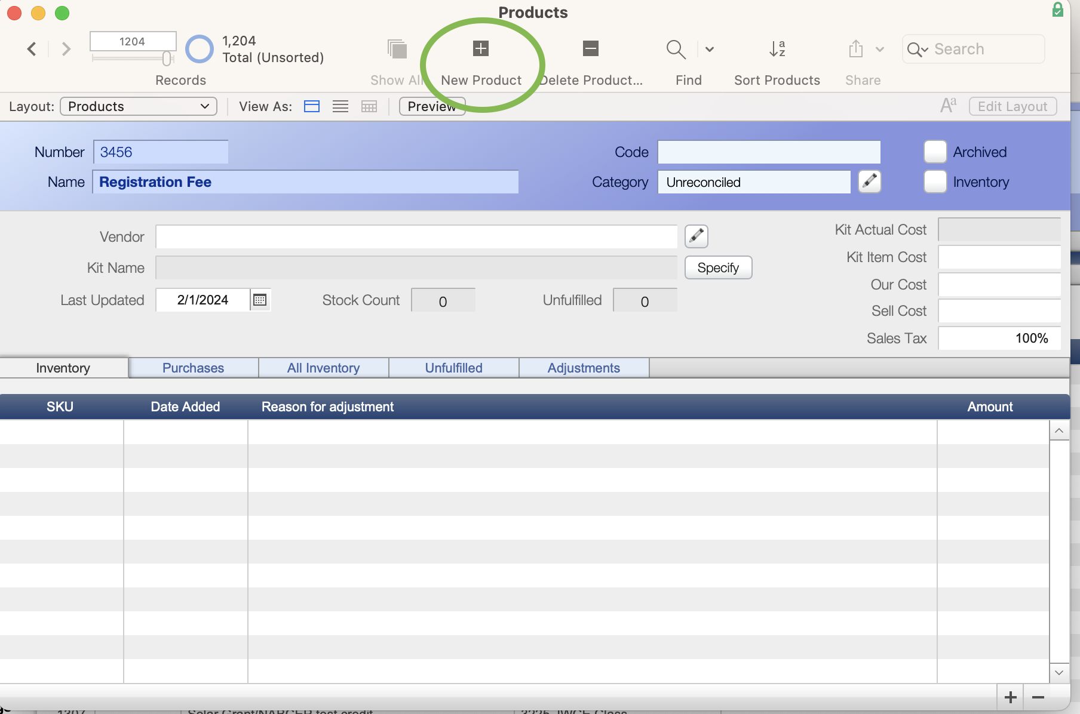Switch to Form view icon
The height and width of the screenshot is (714, 1080).
[312, 106]
